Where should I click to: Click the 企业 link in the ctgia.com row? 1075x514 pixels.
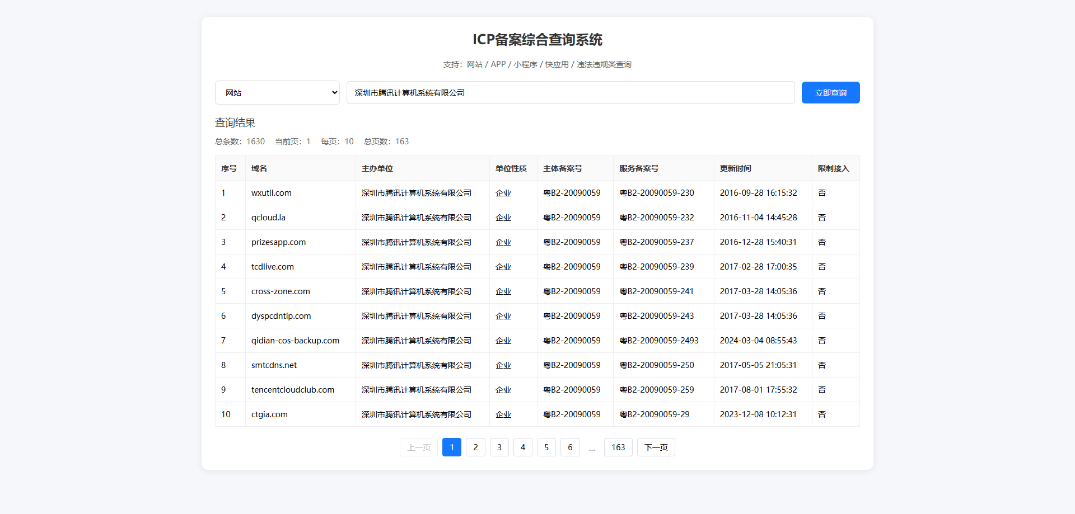coord(503,414)
